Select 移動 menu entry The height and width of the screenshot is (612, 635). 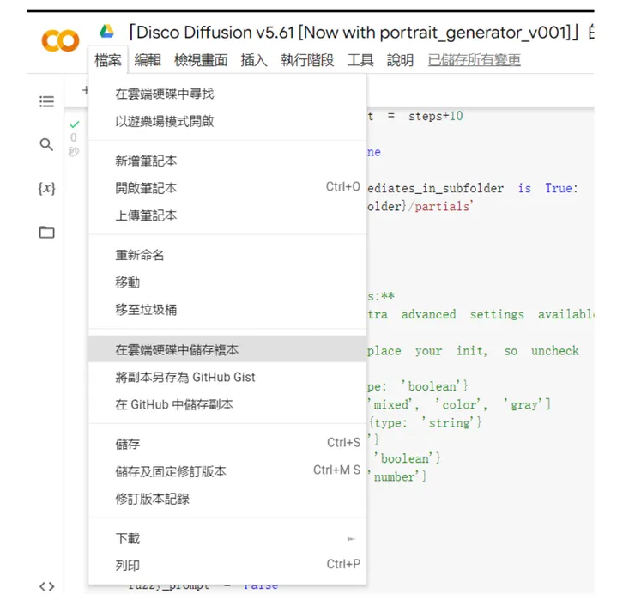pyautogui.click(x=227, y=282)
